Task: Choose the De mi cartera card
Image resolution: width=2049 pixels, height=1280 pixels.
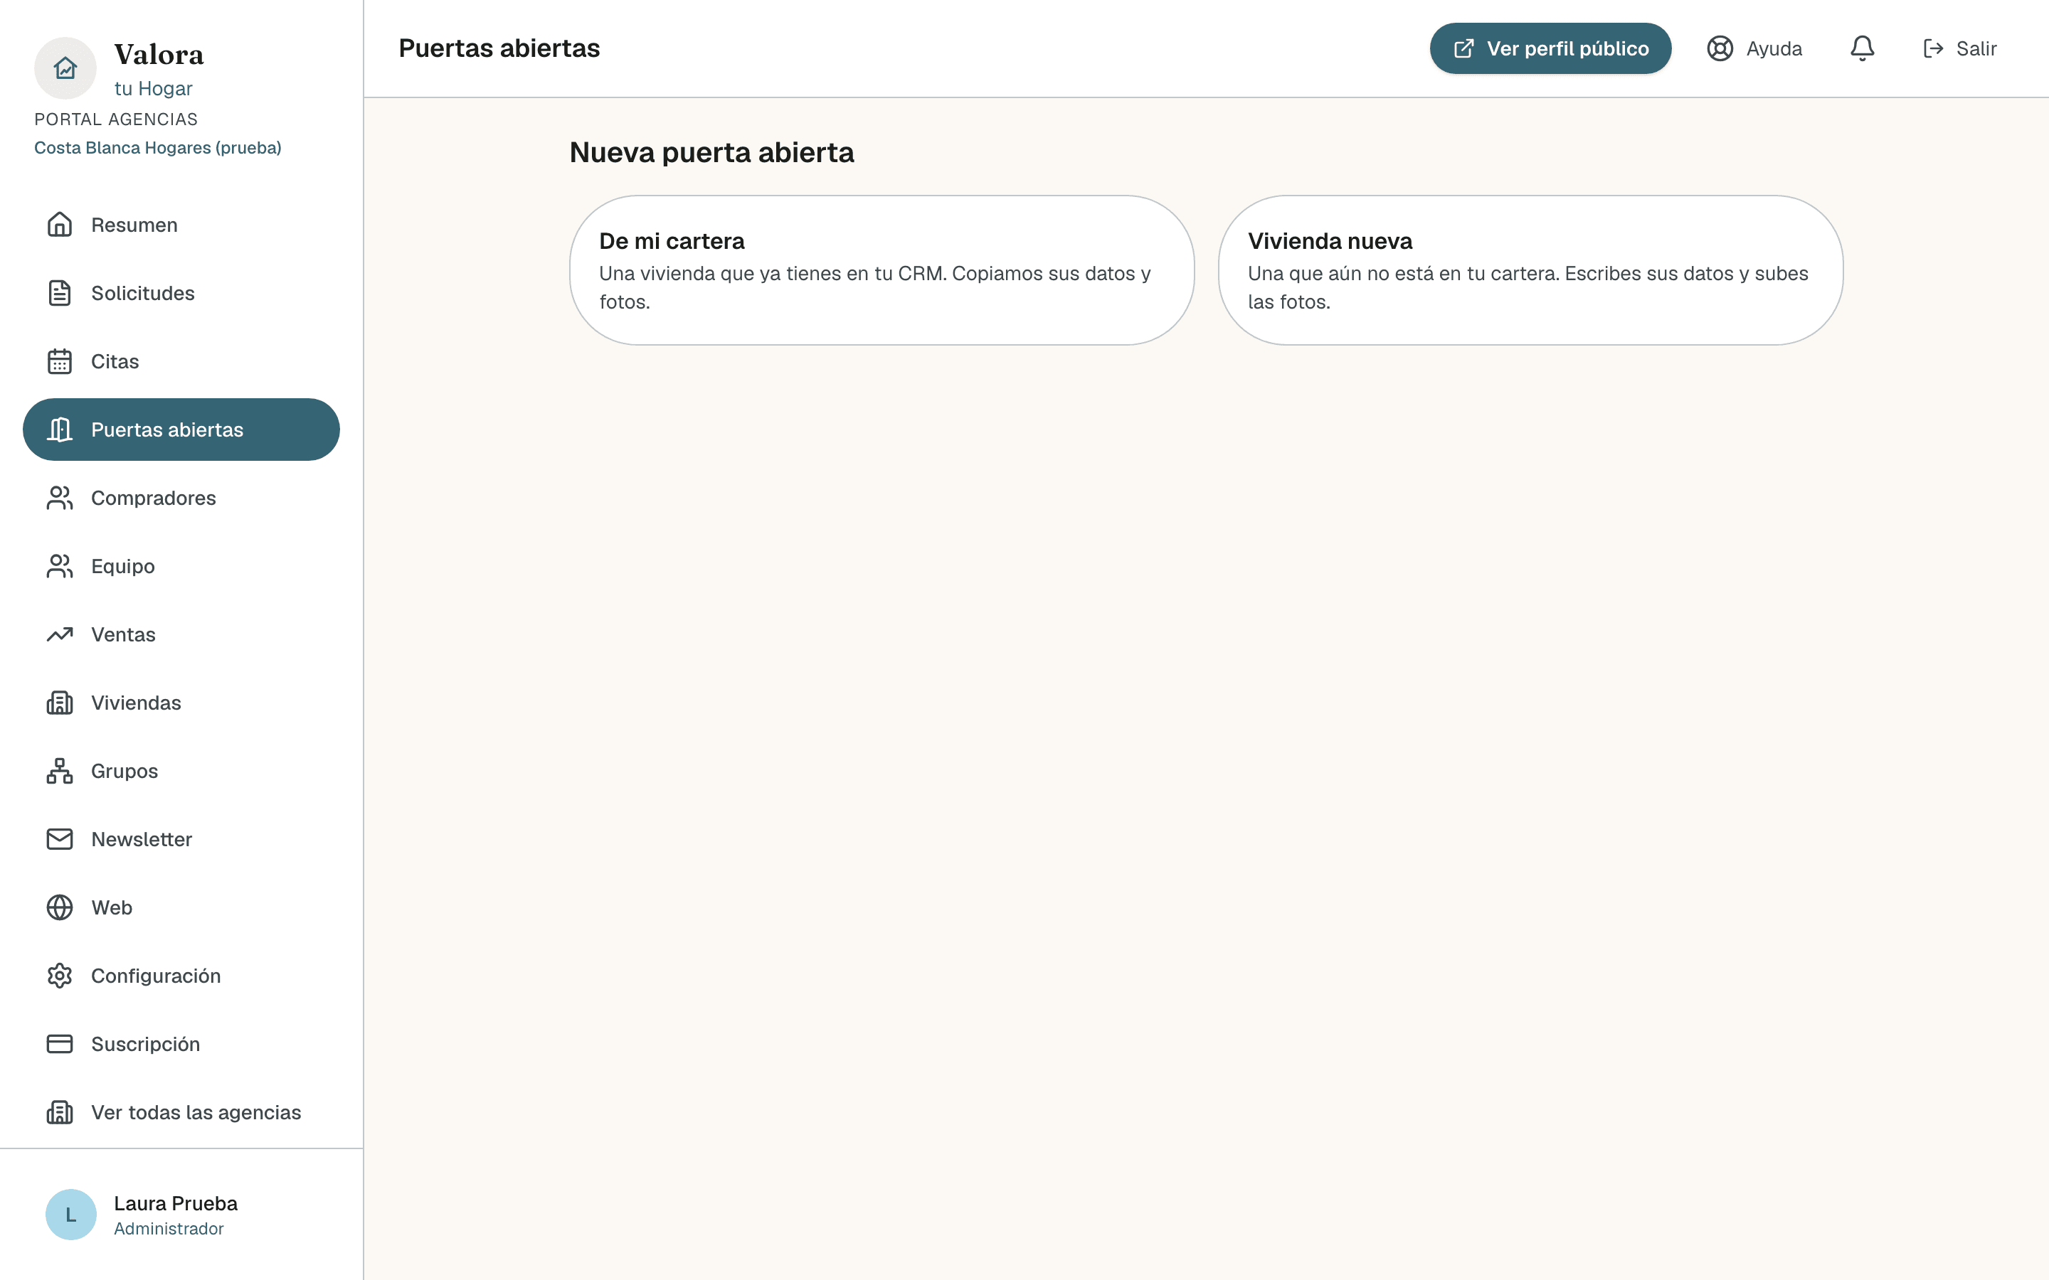Action: [x=881, y=270]
